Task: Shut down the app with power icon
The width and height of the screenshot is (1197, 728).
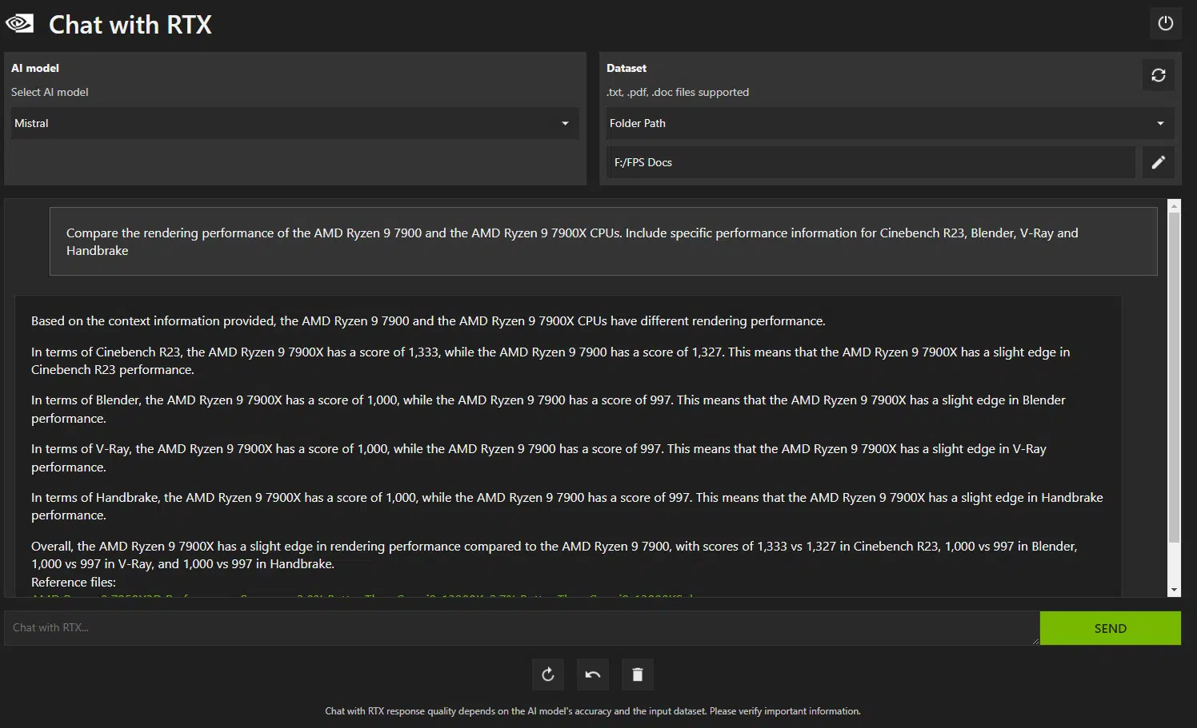Action: click(x=1166, y=23)
